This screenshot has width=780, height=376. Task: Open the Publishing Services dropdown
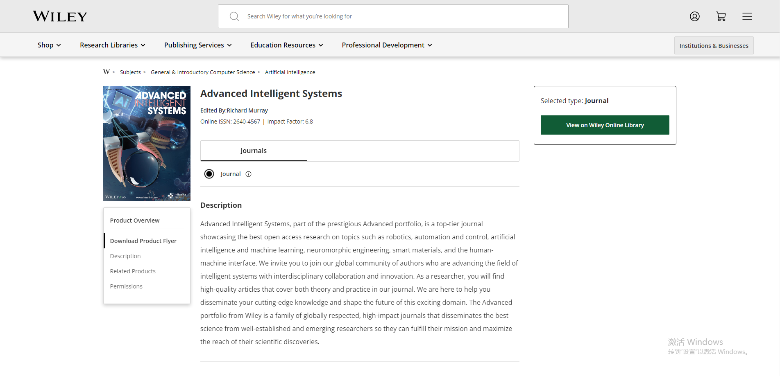click(x=198, y=45)
